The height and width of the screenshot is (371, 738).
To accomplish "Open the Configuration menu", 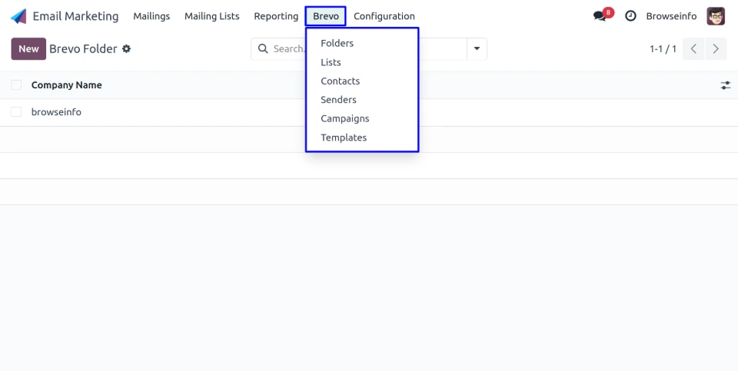I will [x=384, y=16].
